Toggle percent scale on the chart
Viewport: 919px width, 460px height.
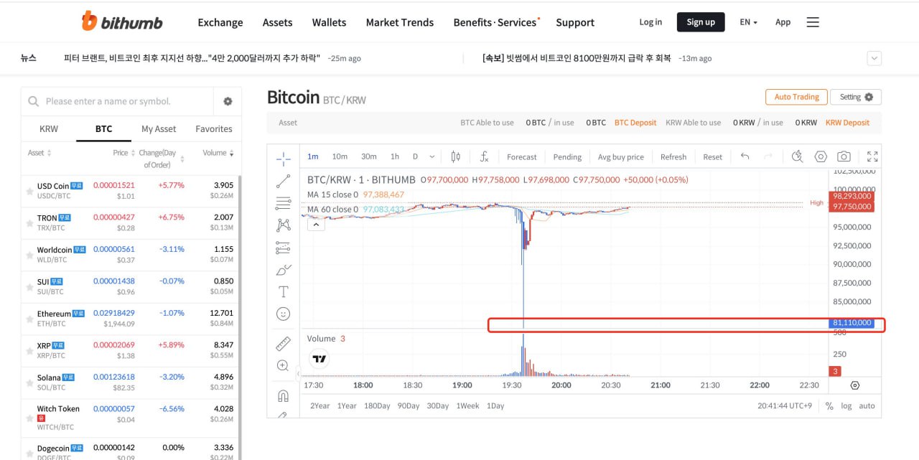pos(829,405)
